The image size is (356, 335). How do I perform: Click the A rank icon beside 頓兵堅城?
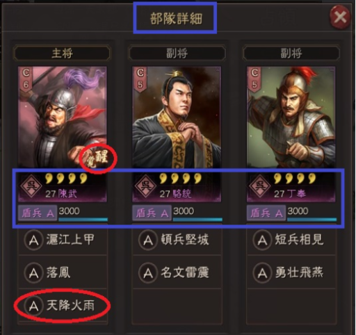(x=148, y=240)
